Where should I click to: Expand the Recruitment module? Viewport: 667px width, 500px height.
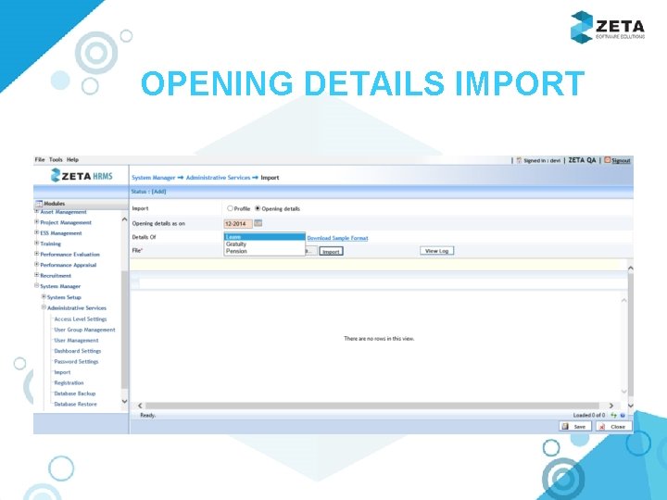point(36,275)
